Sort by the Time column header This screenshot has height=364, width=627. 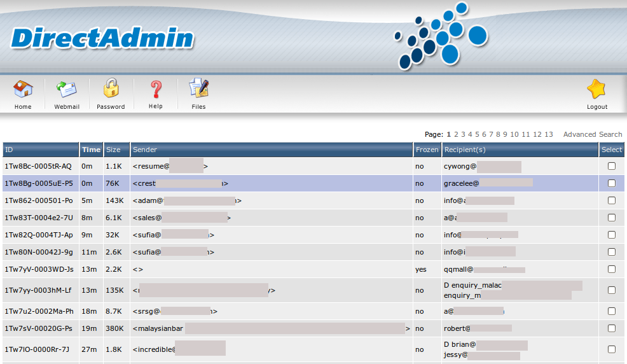(91, 150)
